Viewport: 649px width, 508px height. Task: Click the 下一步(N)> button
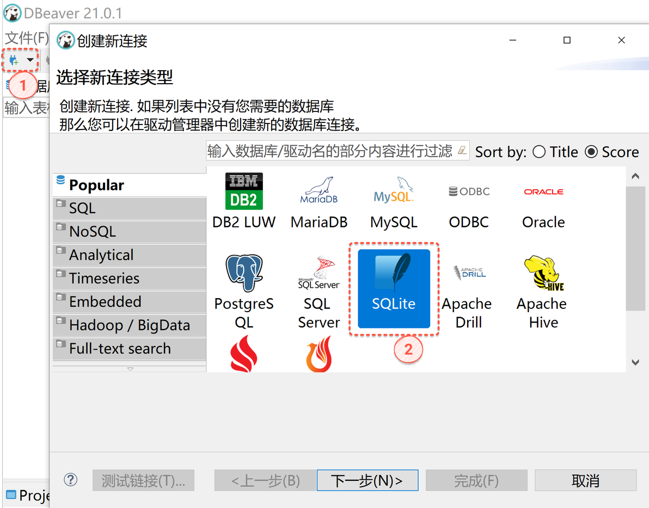[368, 480]
